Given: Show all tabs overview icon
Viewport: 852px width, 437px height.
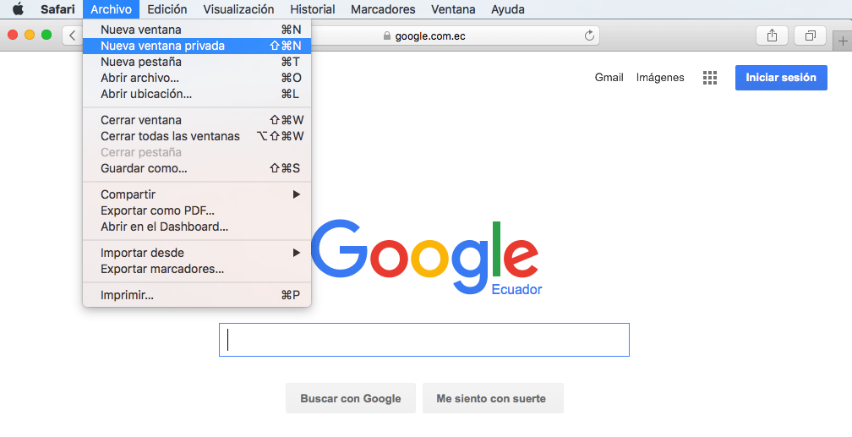Looking at the screenshot, I should click(810, 36).
